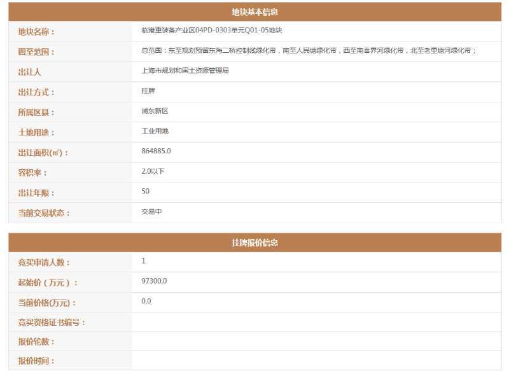
Task: Select the 竞买资格证书编号 label
Action: tap(52, 323)
